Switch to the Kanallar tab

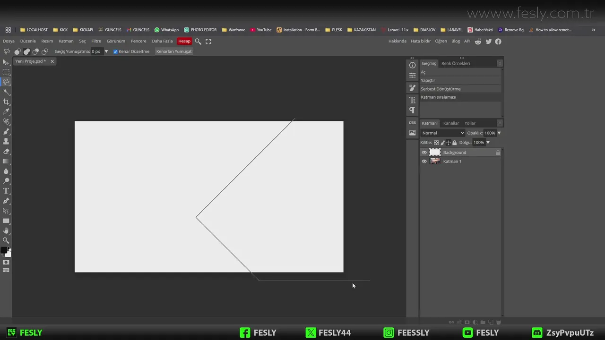click(x=451, y=123)
